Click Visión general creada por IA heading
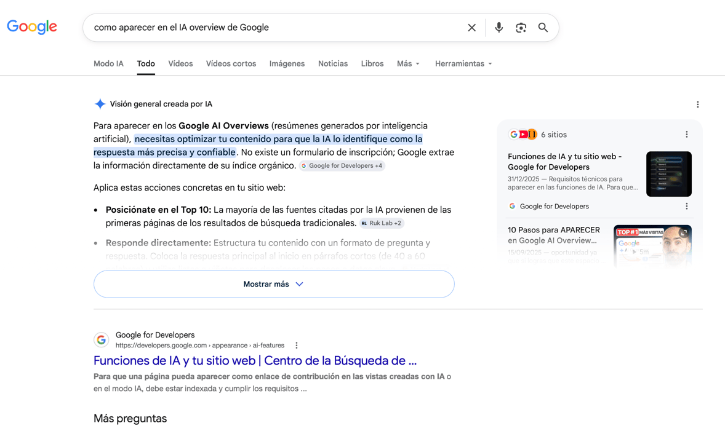This screenshot has width=725, height=431. [x=161, y=105]
